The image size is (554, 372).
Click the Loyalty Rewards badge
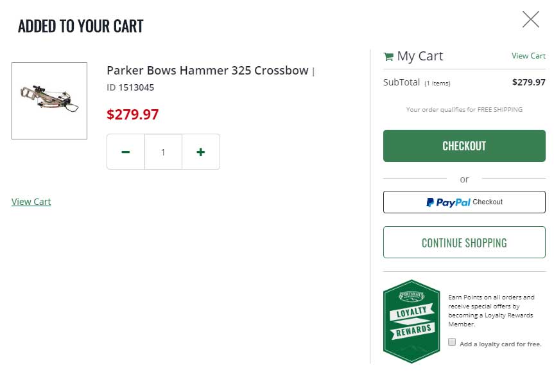click(411, 321)
